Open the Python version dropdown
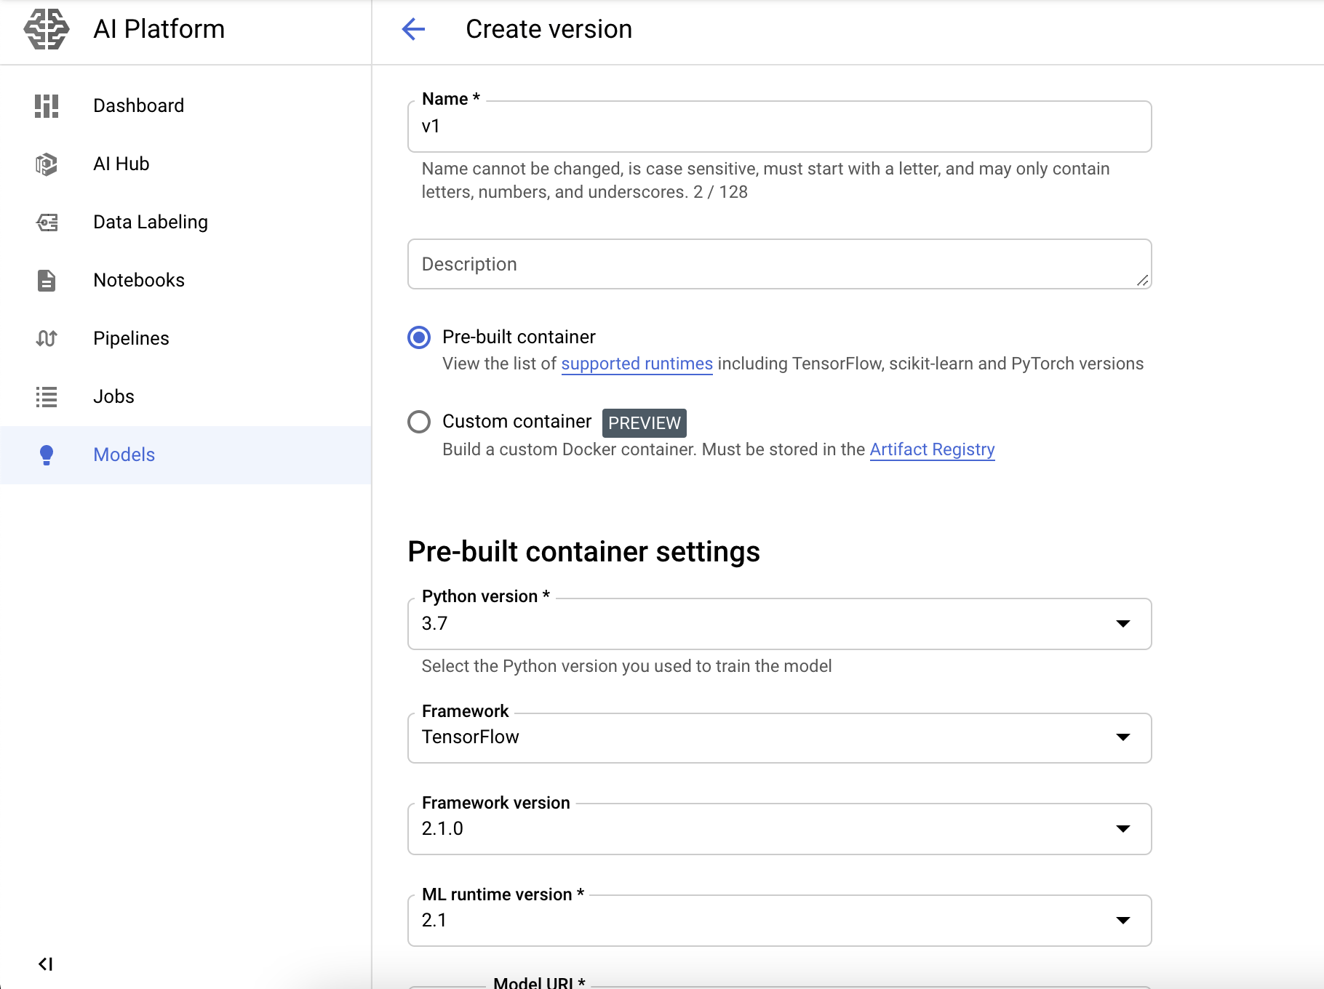 point(778,624)
